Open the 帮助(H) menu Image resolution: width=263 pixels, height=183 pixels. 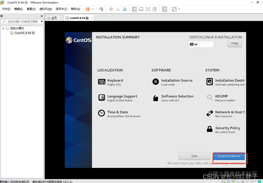click(x=75, y=9)
